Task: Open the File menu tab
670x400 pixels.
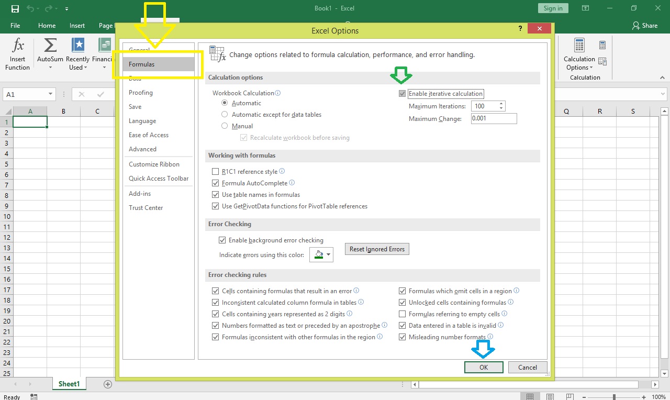Action: (15, 26)
